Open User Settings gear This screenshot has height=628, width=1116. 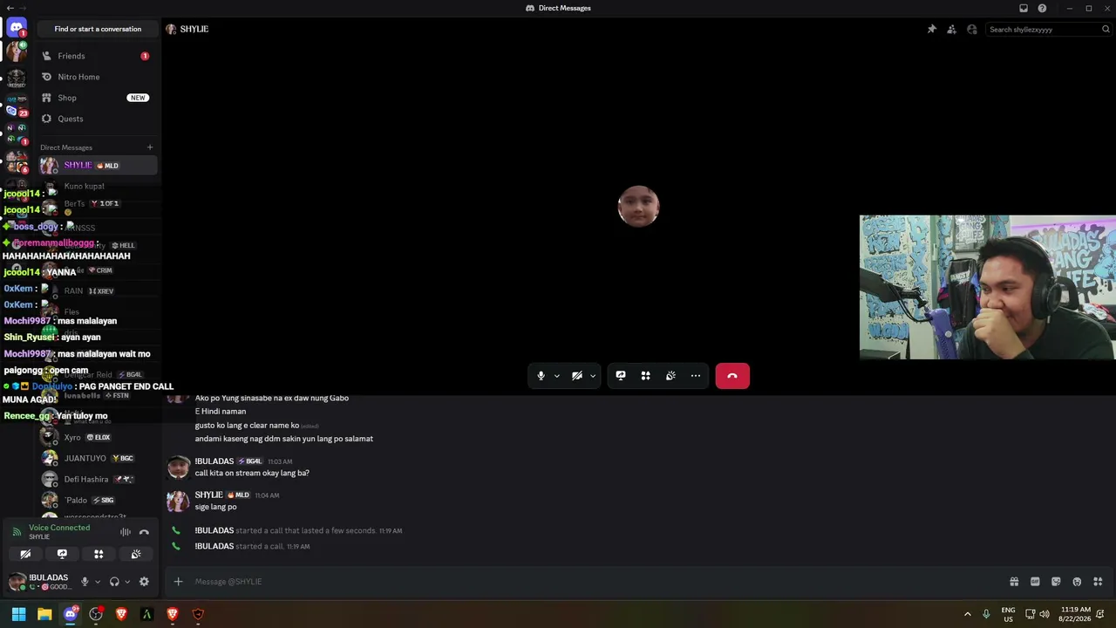(x=144, y=582)
